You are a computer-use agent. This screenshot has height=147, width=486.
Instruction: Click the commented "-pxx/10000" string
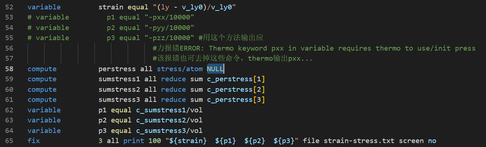pos(169,17)
